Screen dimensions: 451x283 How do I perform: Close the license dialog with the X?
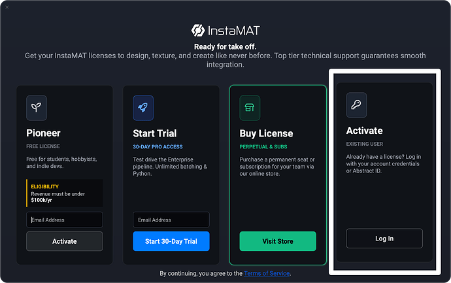pos(7,7)
